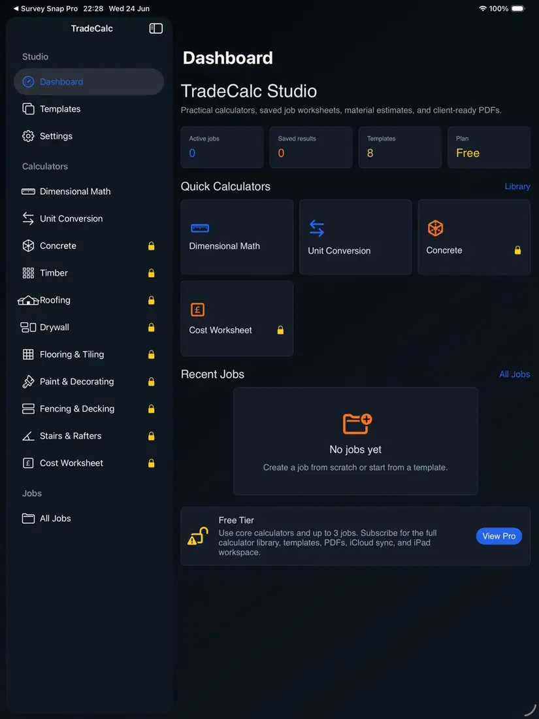Open Dimensional Math calculator in sidebar

89,192
